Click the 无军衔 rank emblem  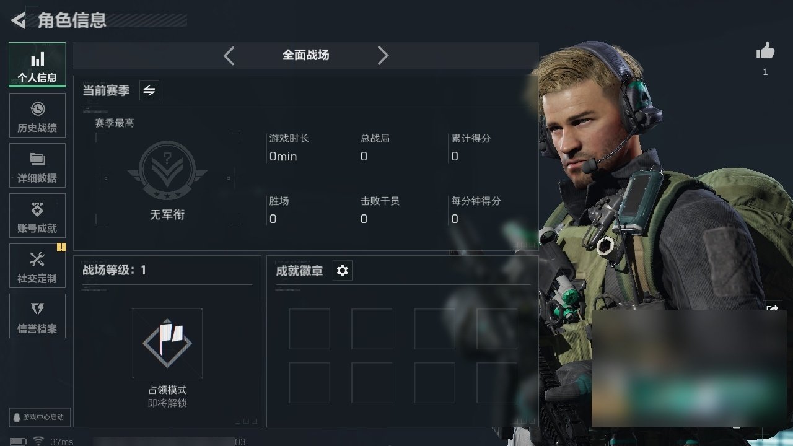tap(167, 172)
